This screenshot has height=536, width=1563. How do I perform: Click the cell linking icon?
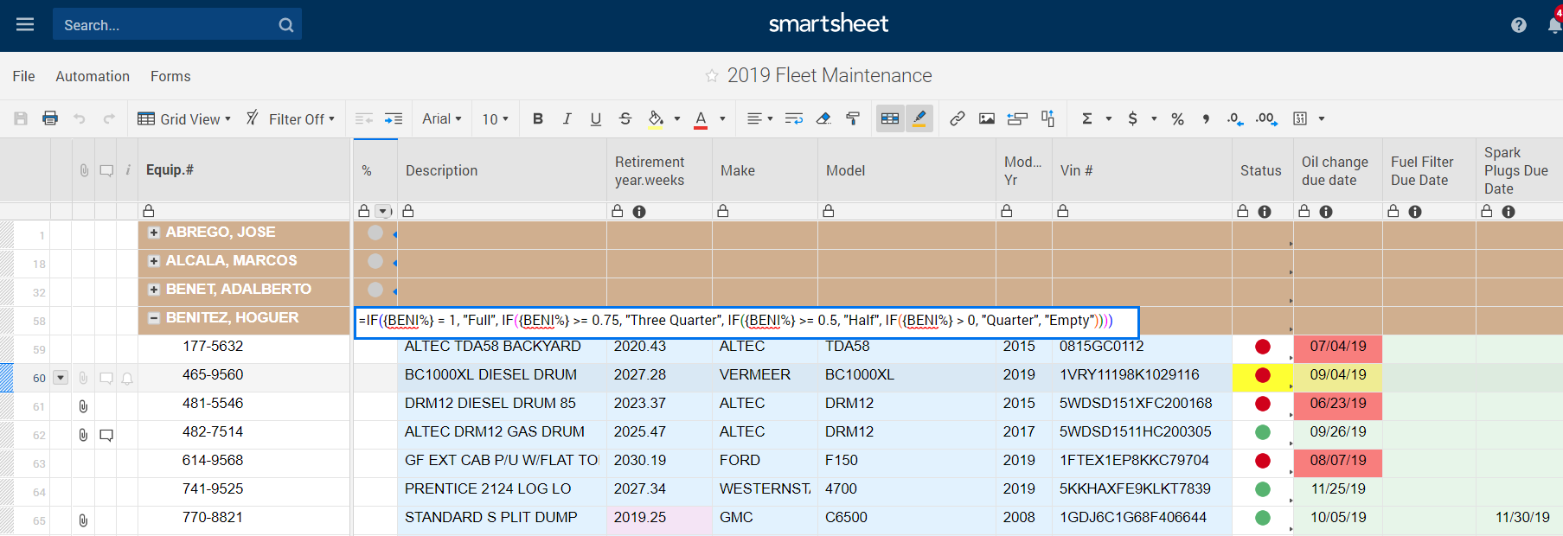[1017, 118]
